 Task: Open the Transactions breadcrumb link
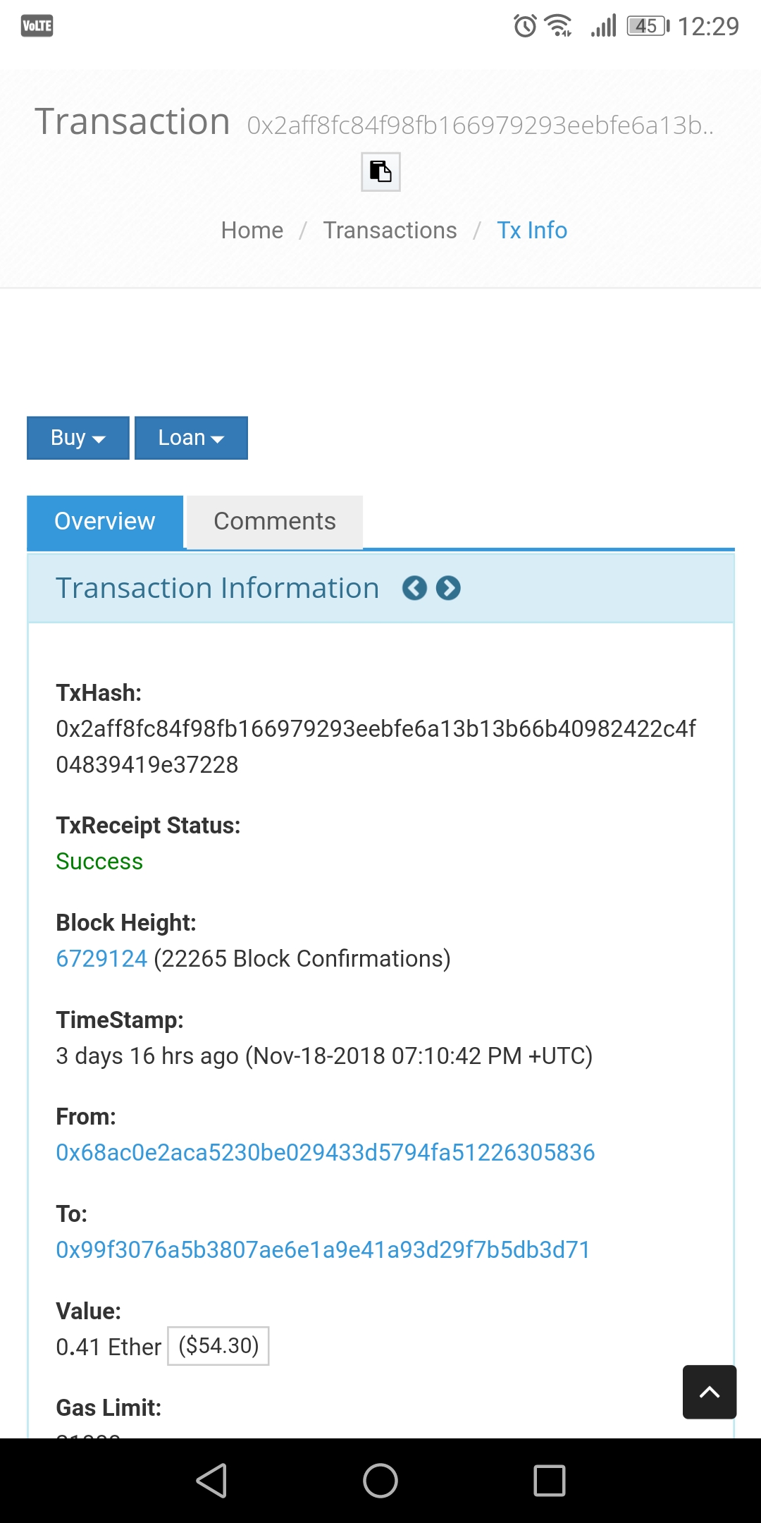[390, 231]
